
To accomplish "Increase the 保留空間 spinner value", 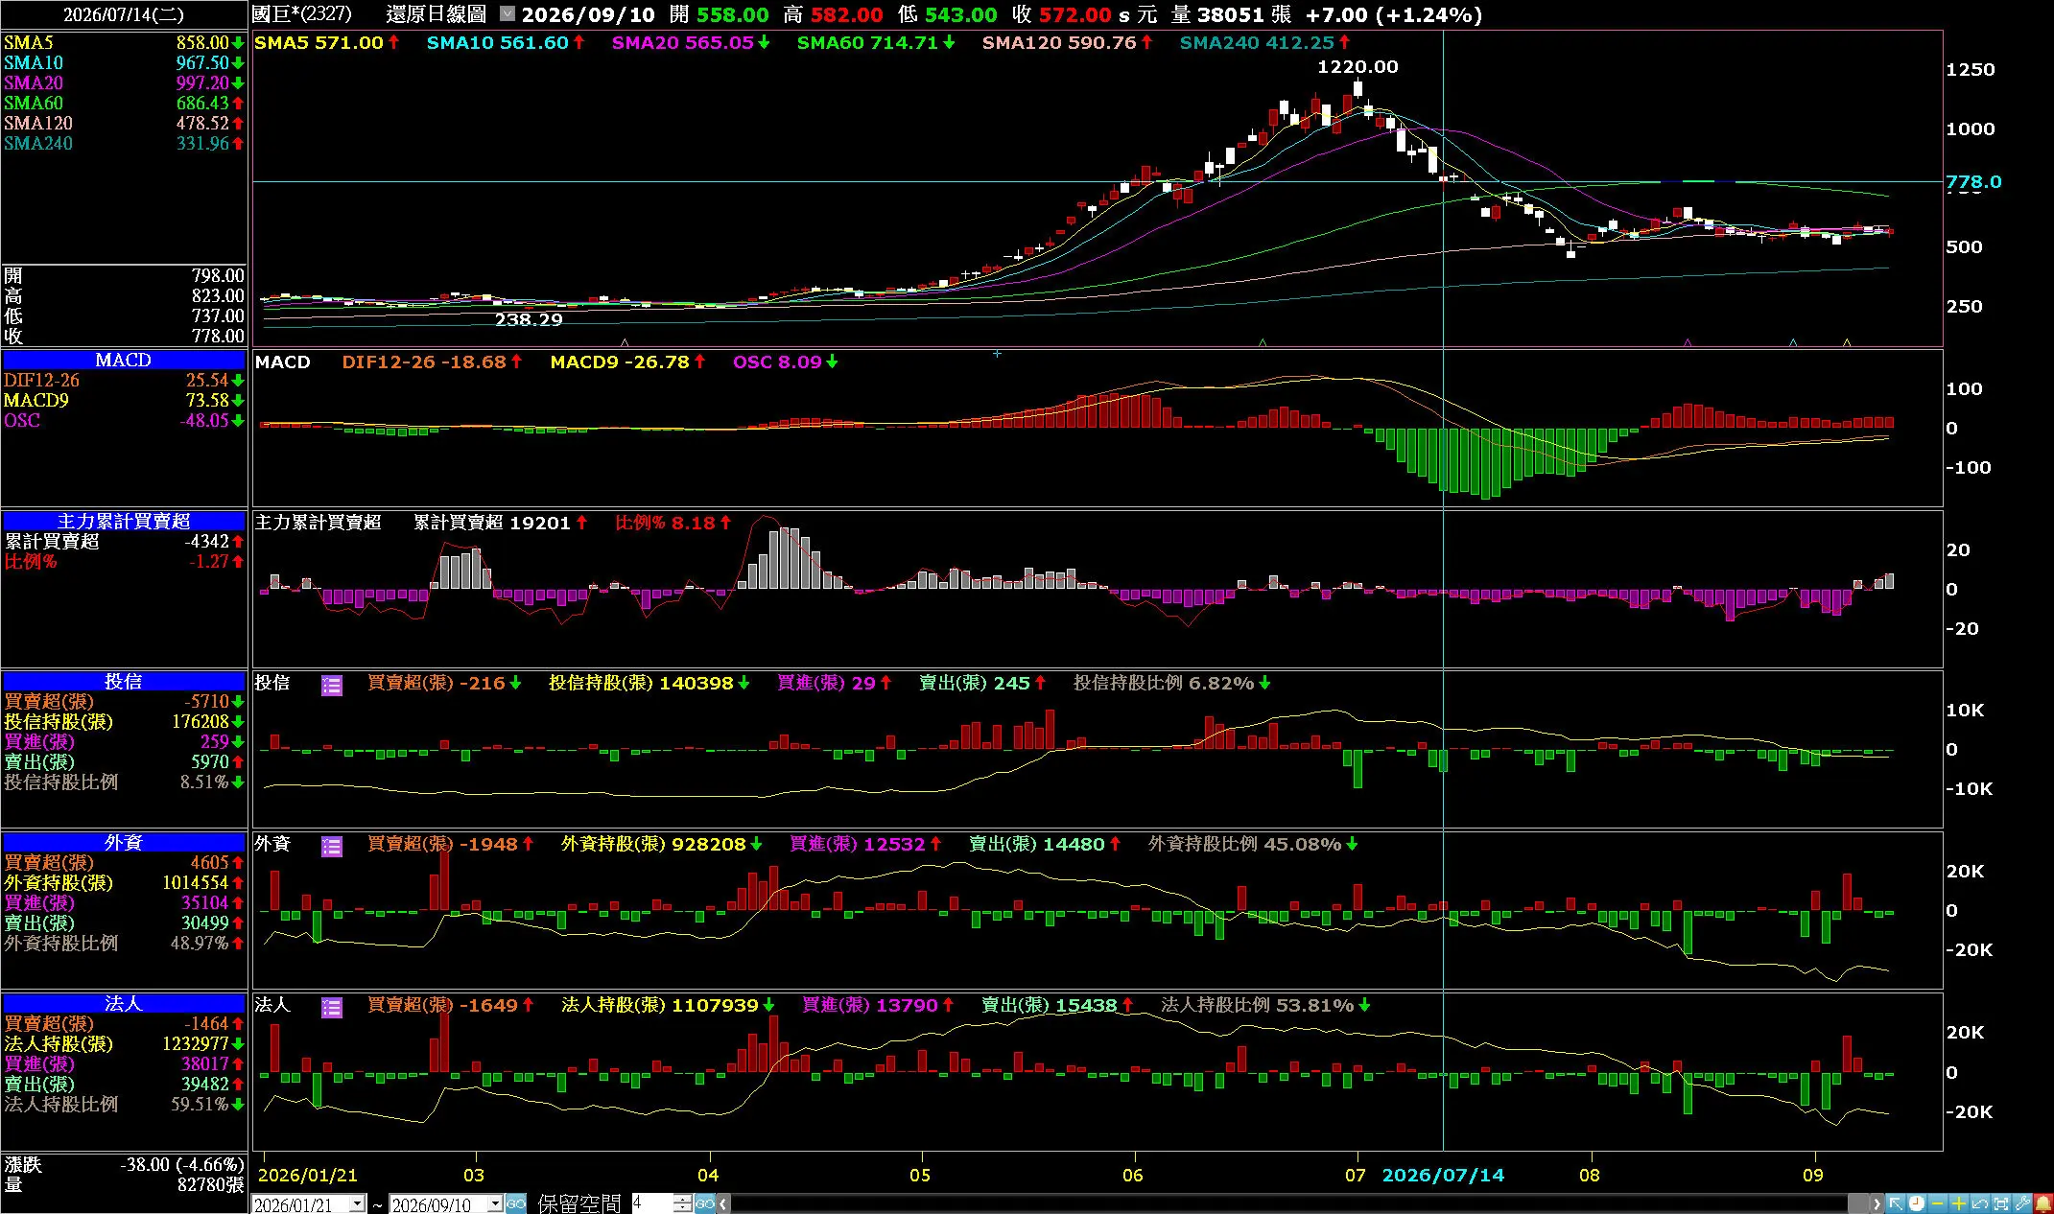I will pos(682,1199).
